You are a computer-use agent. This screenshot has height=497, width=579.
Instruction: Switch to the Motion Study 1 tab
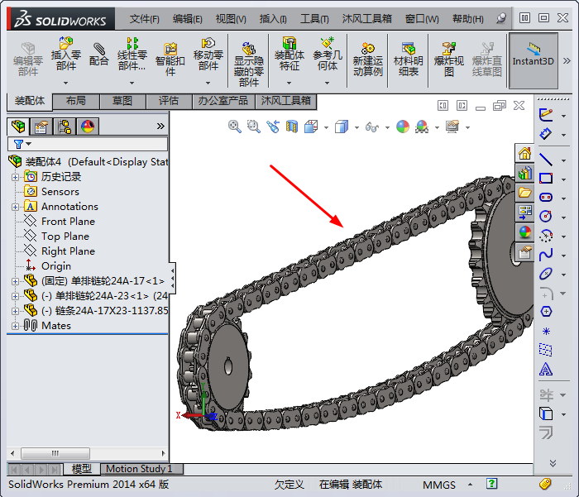[x=139, y=469]
